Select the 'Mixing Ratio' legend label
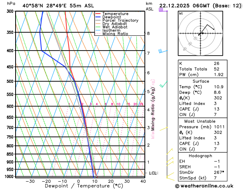The width and height of the screenshot is (245, 189). 115,34
